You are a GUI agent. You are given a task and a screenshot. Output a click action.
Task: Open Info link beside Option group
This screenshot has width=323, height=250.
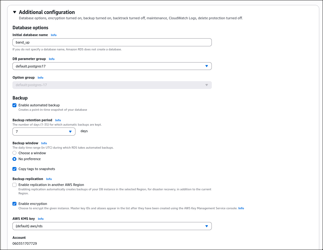[40, 78]
